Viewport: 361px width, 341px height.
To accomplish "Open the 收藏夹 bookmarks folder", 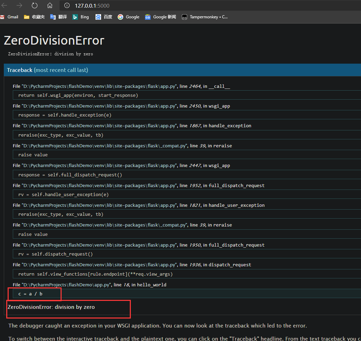I will click(x=34, y=17).
